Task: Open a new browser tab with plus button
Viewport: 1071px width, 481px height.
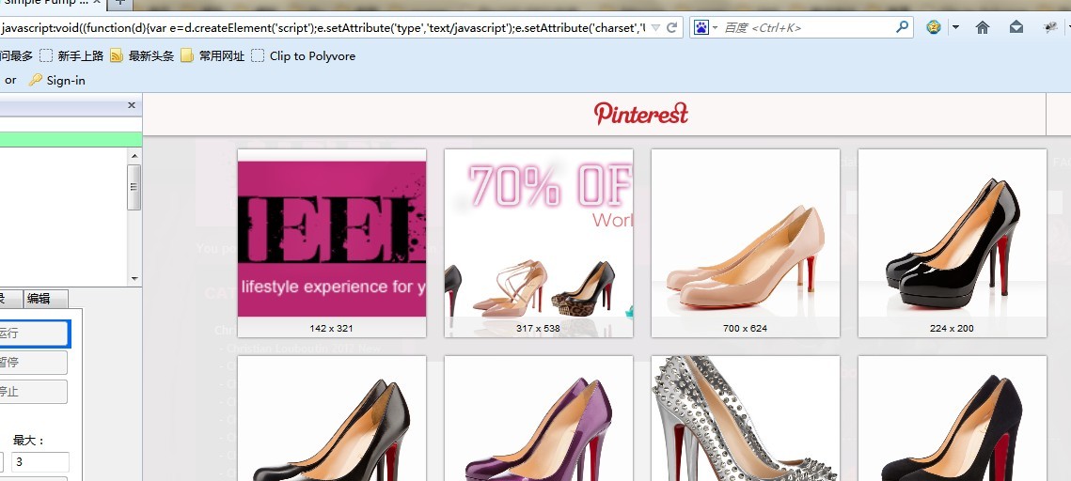Action: pyautogui.click(x=119, y=4)
